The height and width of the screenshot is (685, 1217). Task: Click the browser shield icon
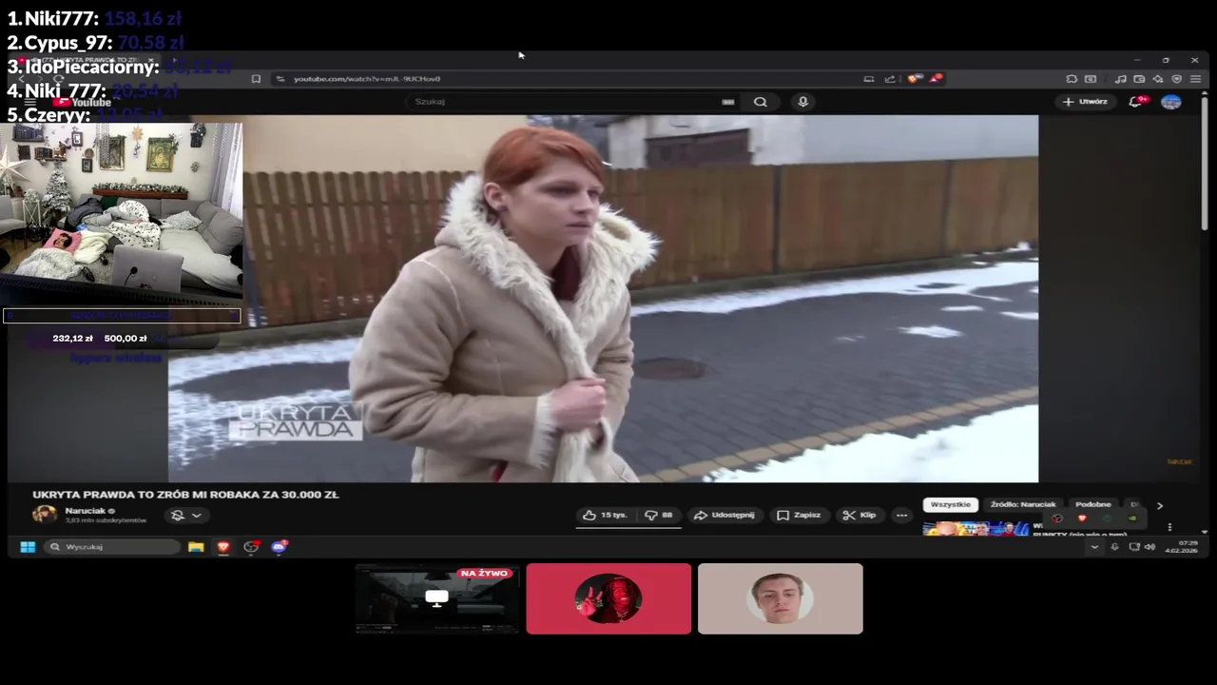point(1177,79)
